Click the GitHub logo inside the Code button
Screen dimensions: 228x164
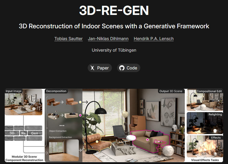pyautogui.click(x=122, y=68)
